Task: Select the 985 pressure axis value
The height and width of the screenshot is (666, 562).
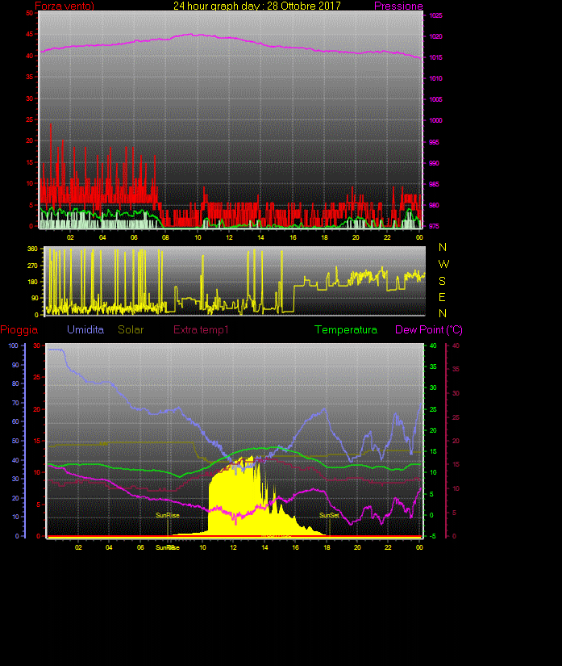Action: (434, 184)
